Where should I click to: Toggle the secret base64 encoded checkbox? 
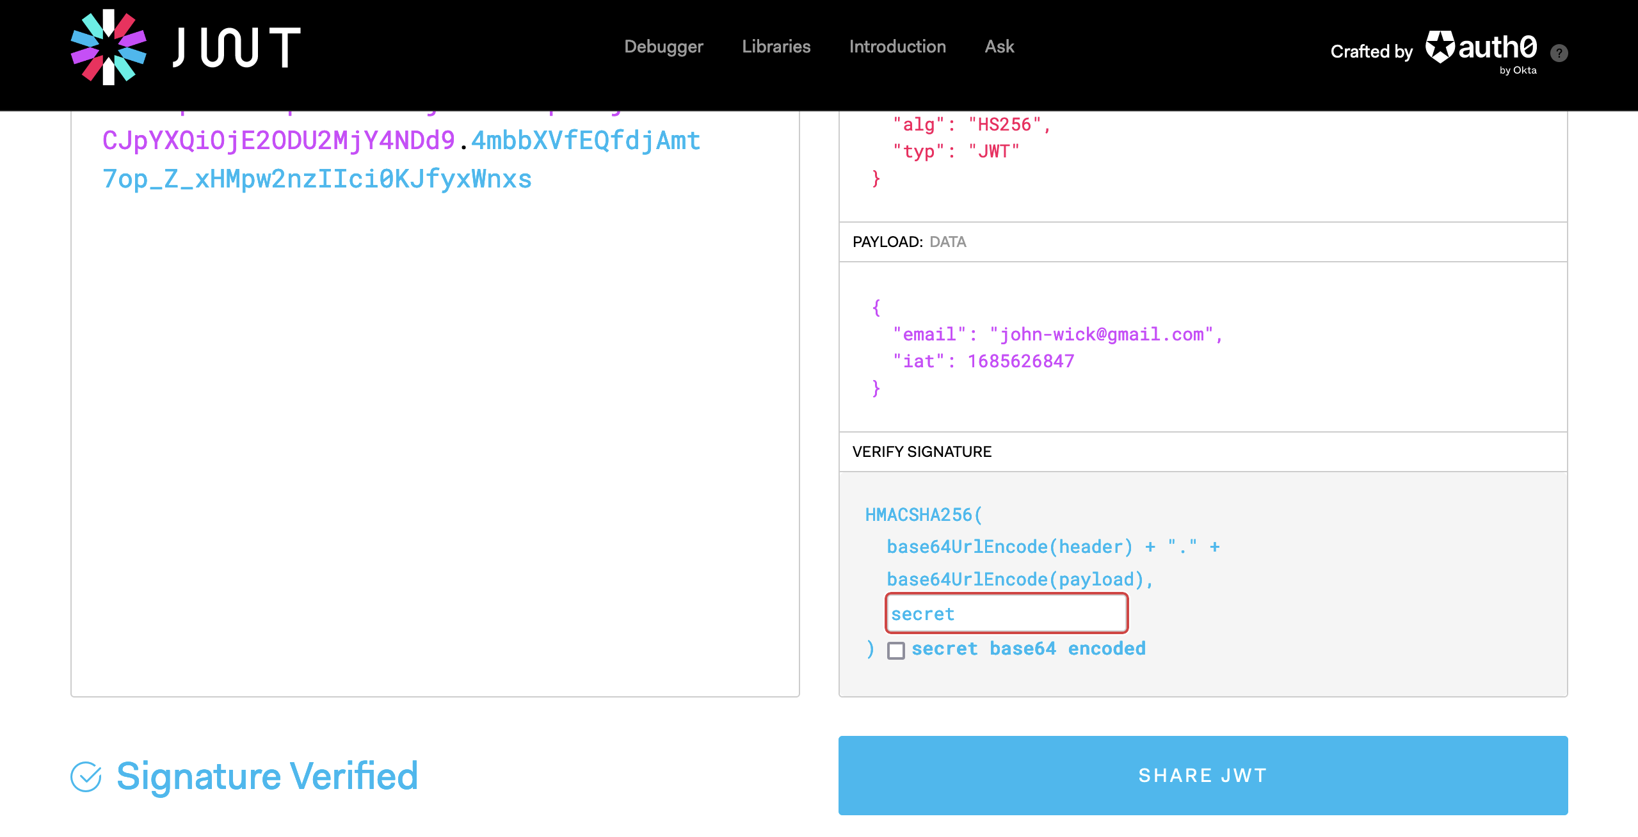coord(895,650)
